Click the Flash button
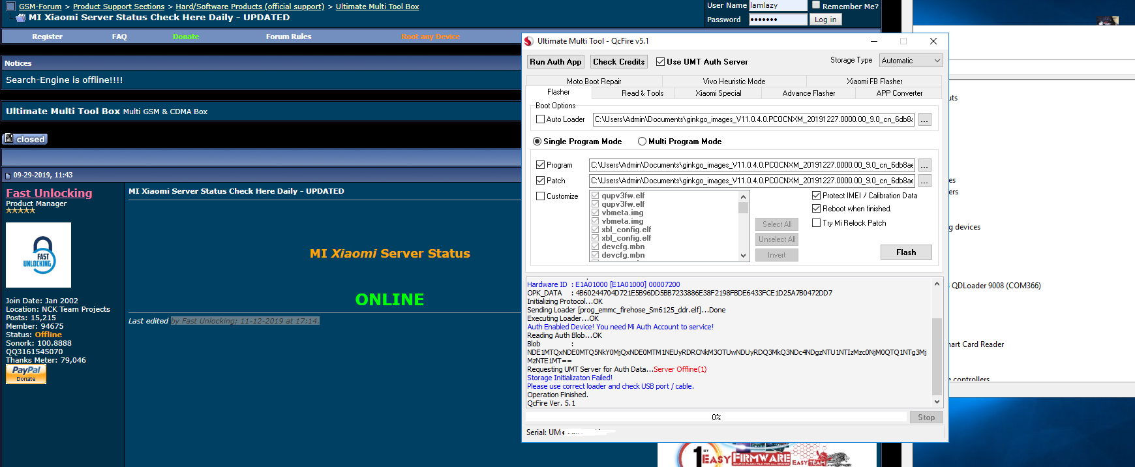 point(906,252)
